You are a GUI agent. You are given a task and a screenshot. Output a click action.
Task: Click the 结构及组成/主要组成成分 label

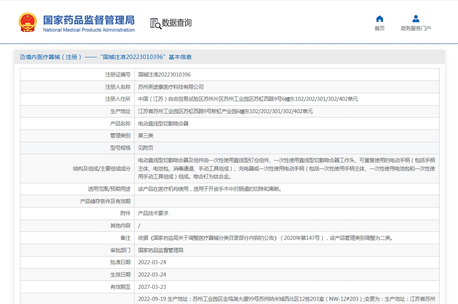(x=102, y=169)
